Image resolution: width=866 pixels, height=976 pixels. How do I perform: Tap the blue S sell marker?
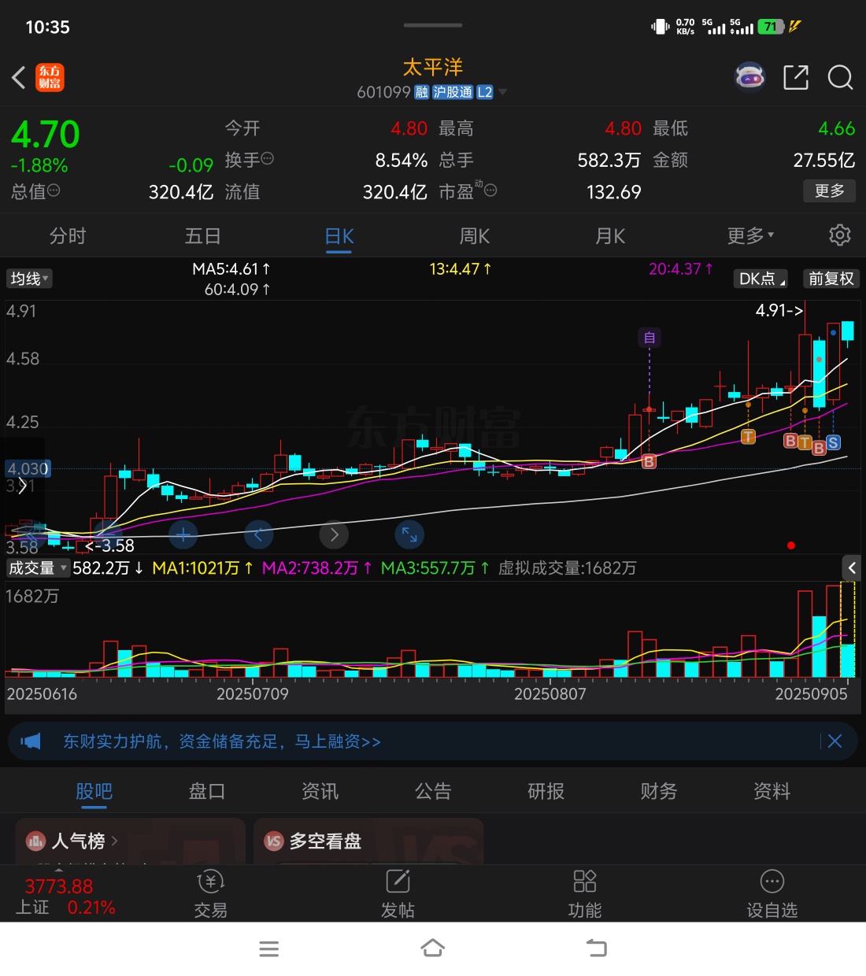click(833, 442)
